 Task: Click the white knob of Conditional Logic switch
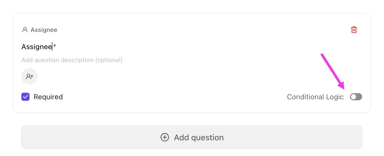(353, 97)
